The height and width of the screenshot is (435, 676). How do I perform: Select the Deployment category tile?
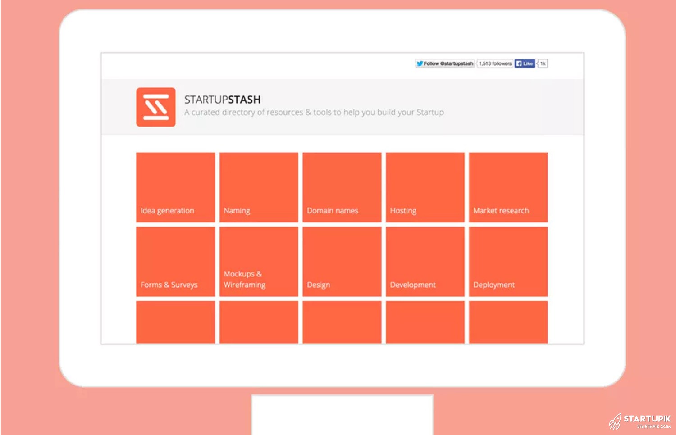[x=508, y=262]
